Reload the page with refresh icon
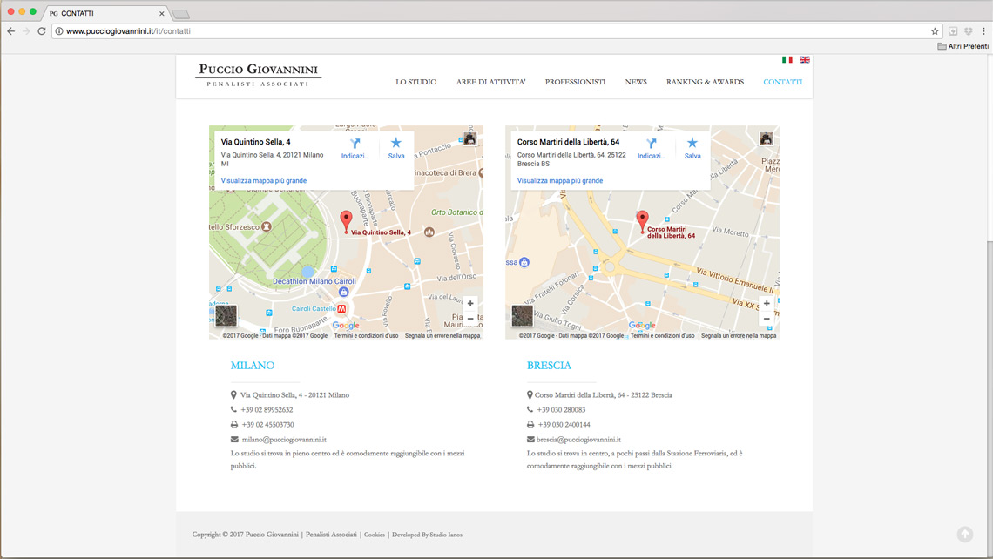Screen dimensions: 993x559 coord(42,31)
